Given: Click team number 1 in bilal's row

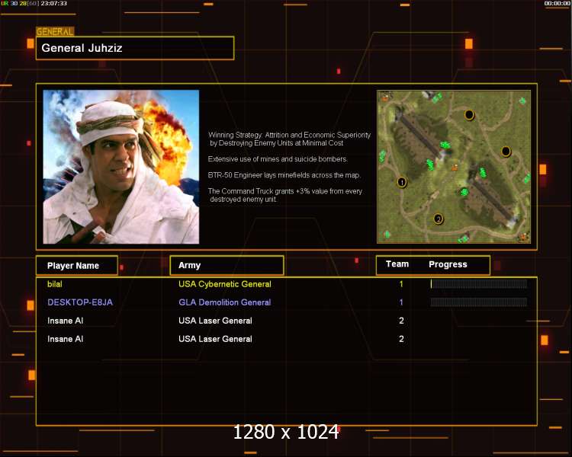Looking at the screenshot, I should click(x=401, y=284).
